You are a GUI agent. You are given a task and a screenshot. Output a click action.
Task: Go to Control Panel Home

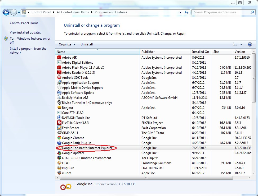pyautogui.click(x=24, y=23)
